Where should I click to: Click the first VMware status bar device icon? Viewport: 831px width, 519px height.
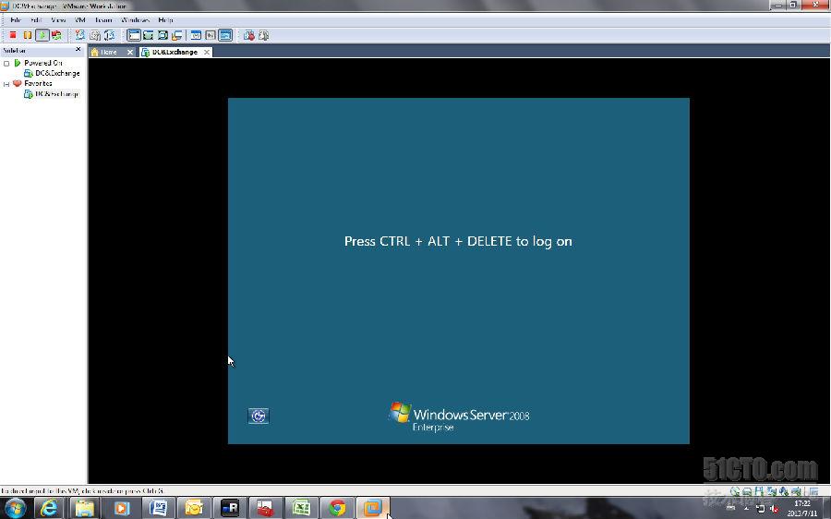point(735,491)
